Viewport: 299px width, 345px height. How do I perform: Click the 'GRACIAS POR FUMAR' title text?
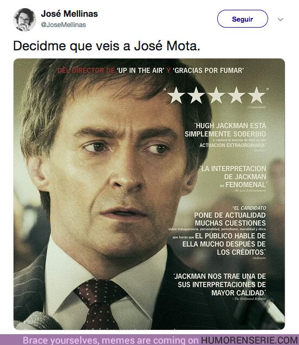[209, 70]
